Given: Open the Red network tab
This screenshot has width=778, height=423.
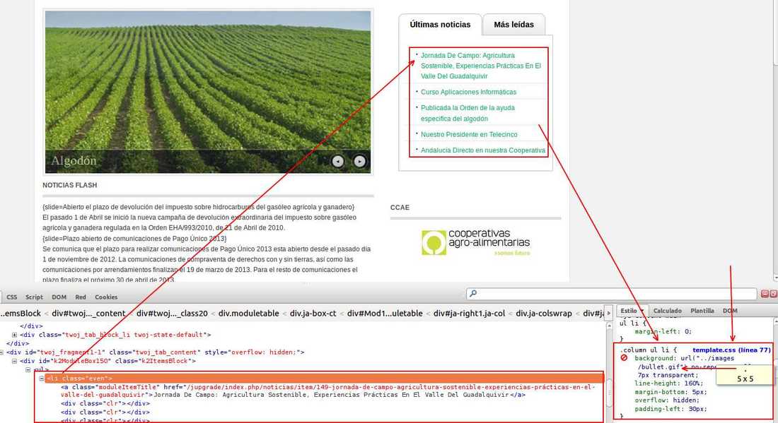Looking at the screenshot, I should (x=81, y=297).
